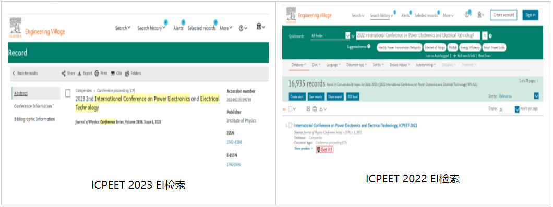The height and width of the screenshot is (207, 553).
Task: Click the Get it! full-text icon
Action: click(324, 150)
